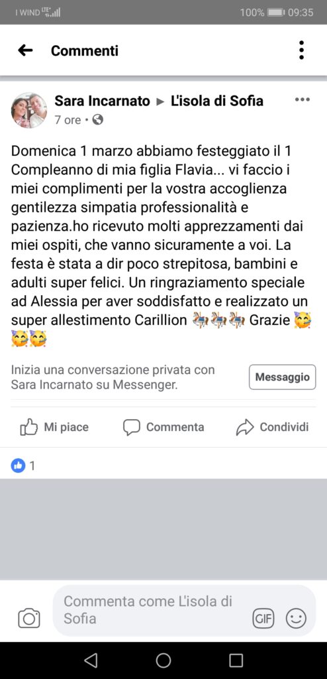The image size is (327, 679).
Task: Click the Messaggio button
Action: pos(283,377)
